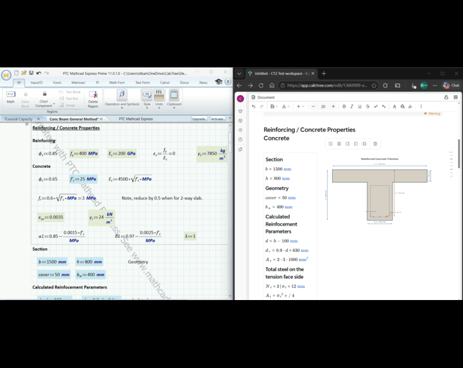Apply underline formatting in CalcTree
Screen dimensions: 463x368
(x=360, y=106)
